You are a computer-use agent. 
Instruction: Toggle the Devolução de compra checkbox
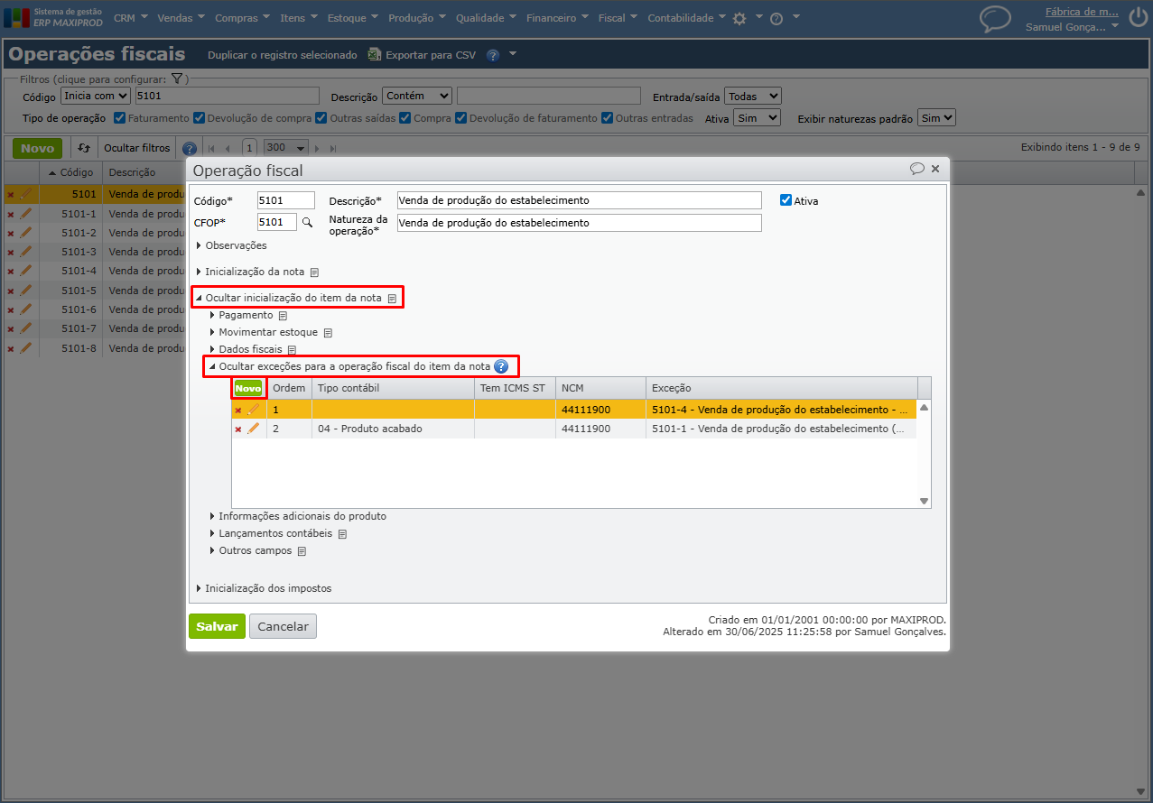(199, 118)
